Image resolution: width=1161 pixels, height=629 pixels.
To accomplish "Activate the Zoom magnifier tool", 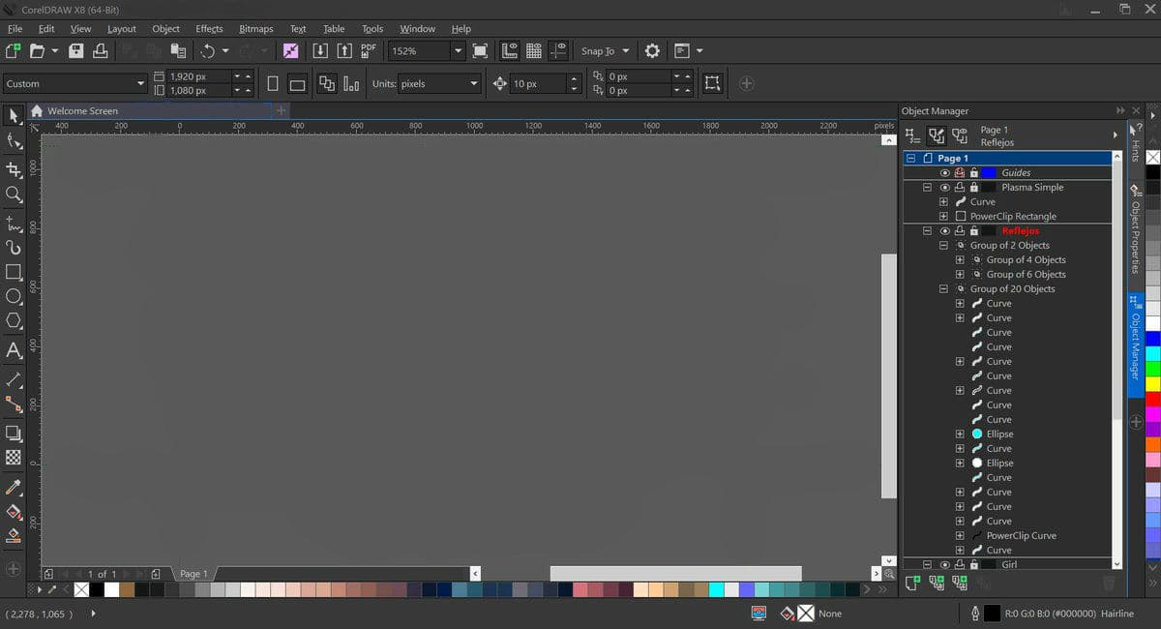I will pos(14,195).
